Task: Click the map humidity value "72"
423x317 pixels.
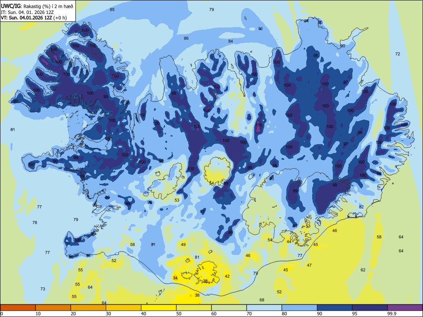Action: [x=398, y=54]
